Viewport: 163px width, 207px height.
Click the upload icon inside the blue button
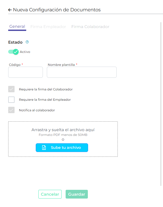(44, 148)
